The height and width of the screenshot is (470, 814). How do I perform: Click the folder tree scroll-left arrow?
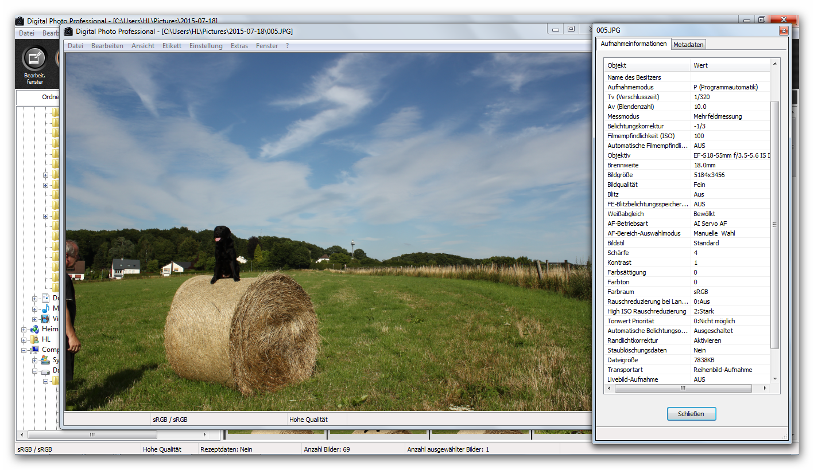pos(22,435)
